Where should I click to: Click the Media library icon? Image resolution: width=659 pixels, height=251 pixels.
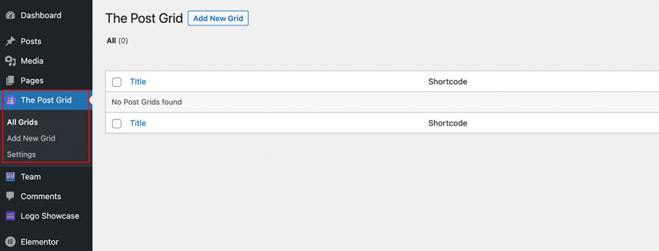tap(10, 61)
